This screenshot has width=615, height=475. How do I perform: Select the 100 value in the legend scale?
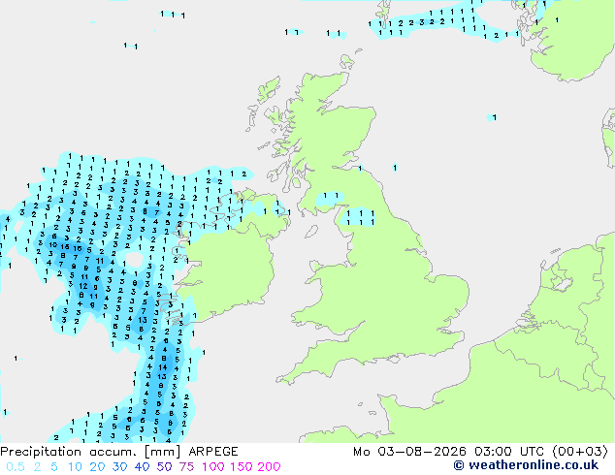pyautogui.click(x=213, y=467)
